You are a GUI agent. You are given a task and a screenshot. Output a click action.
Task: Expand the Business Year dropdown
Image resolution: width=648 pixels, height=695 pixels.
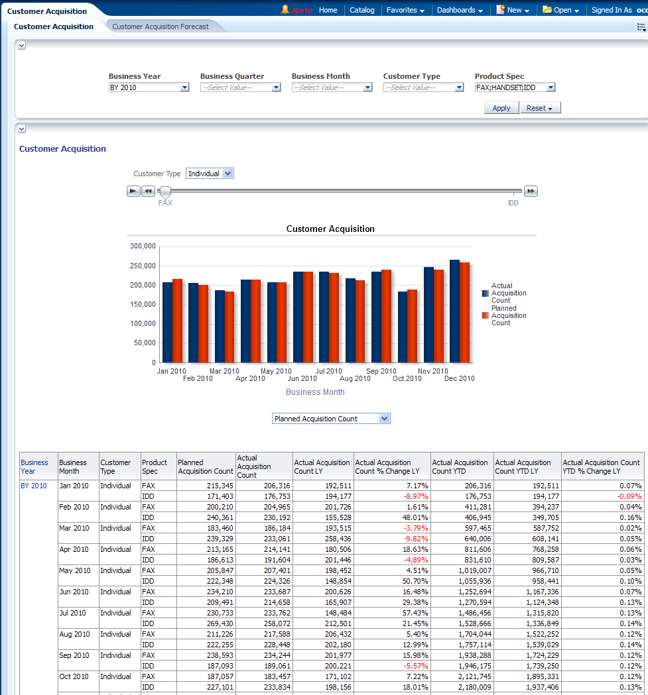(184, 87)
